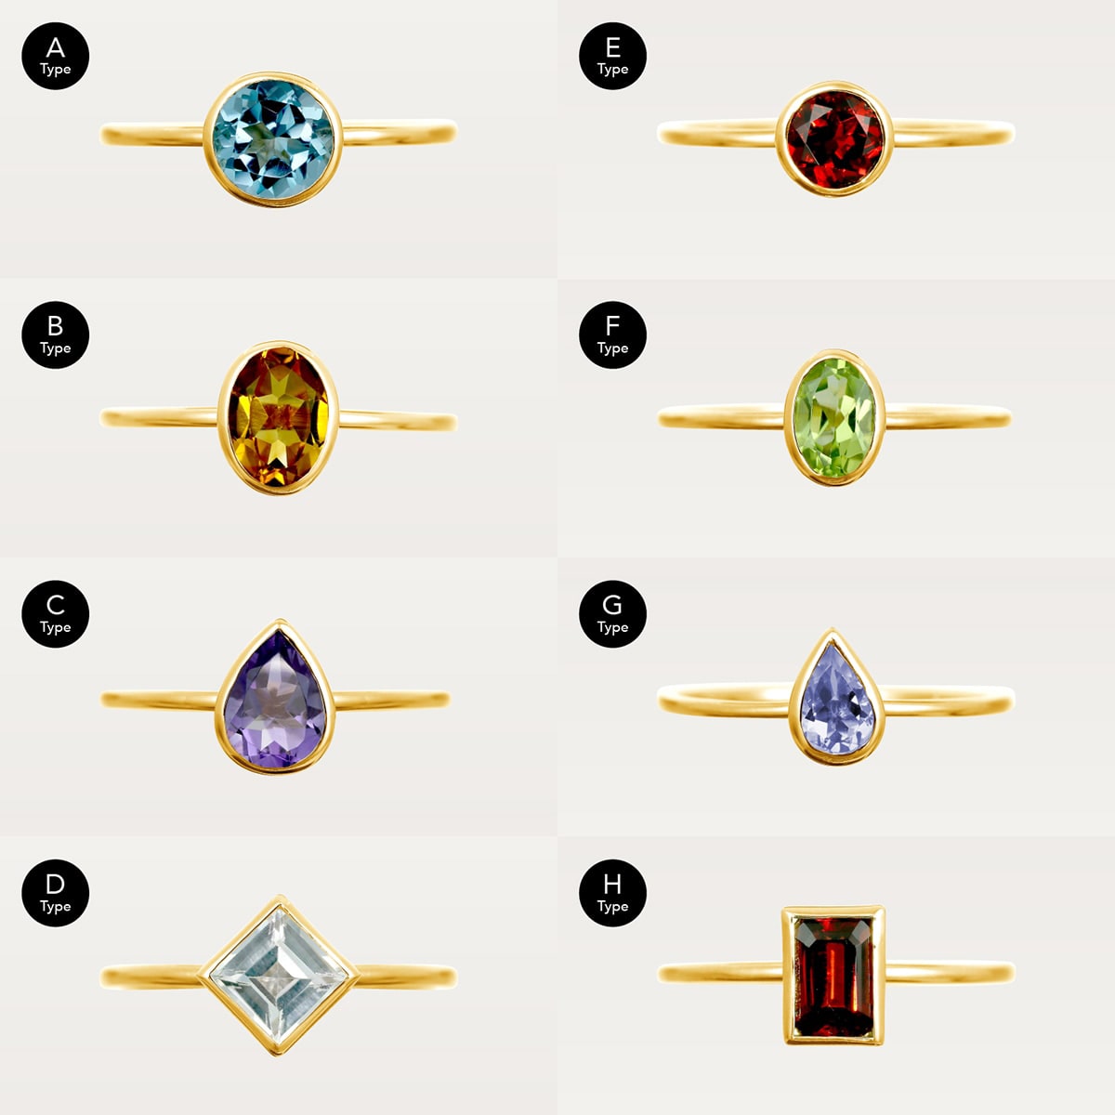Click the gold band of ring F
The image size is (1115, 1115).
tap(948, 416)
